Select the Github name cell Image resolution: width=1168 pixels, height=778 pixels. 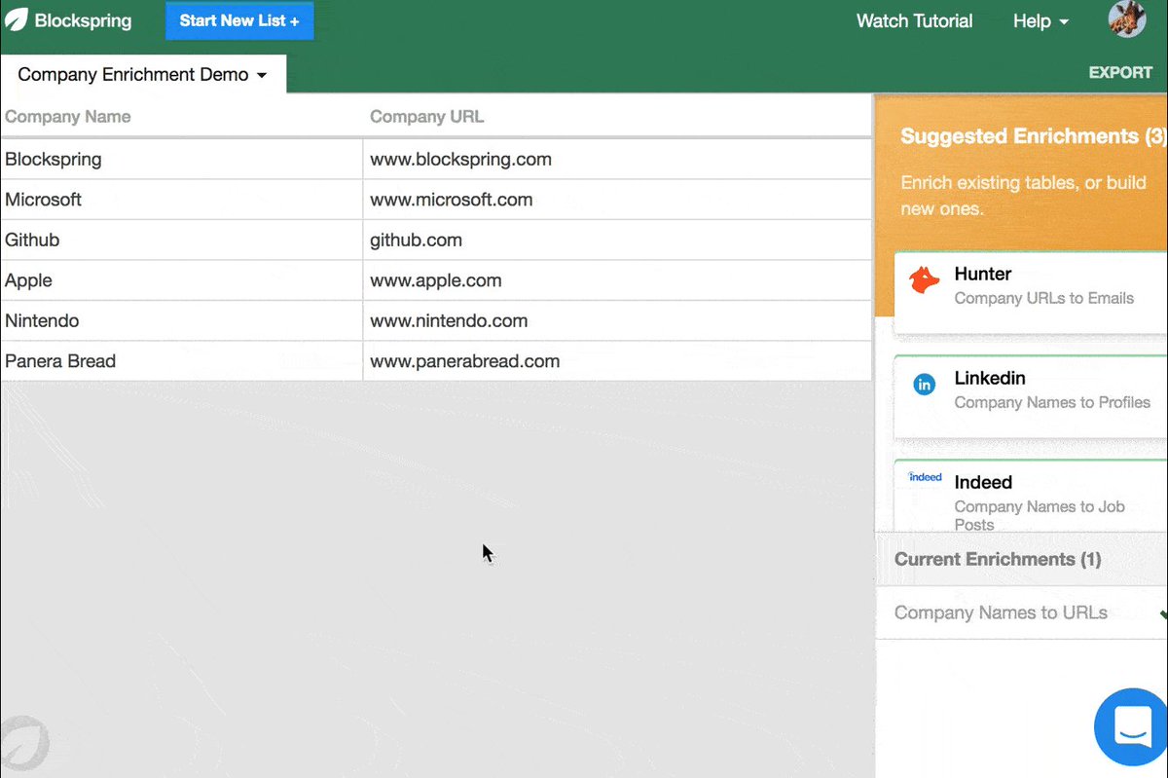181,240
